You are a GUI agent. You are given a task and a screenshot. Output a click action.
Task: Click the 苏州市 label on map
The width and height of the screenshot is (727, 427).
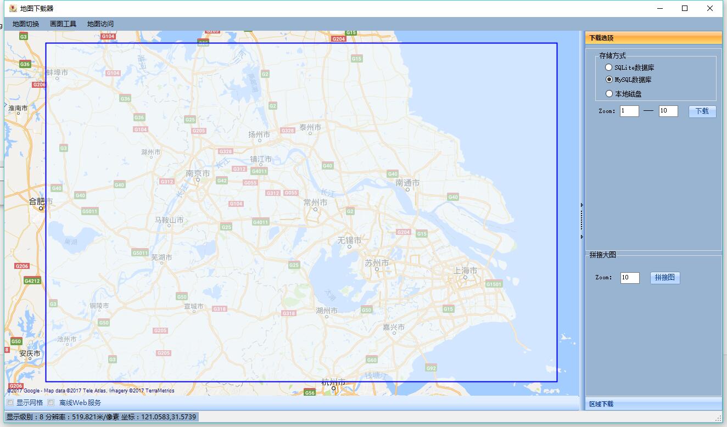(x=377, y=263)
